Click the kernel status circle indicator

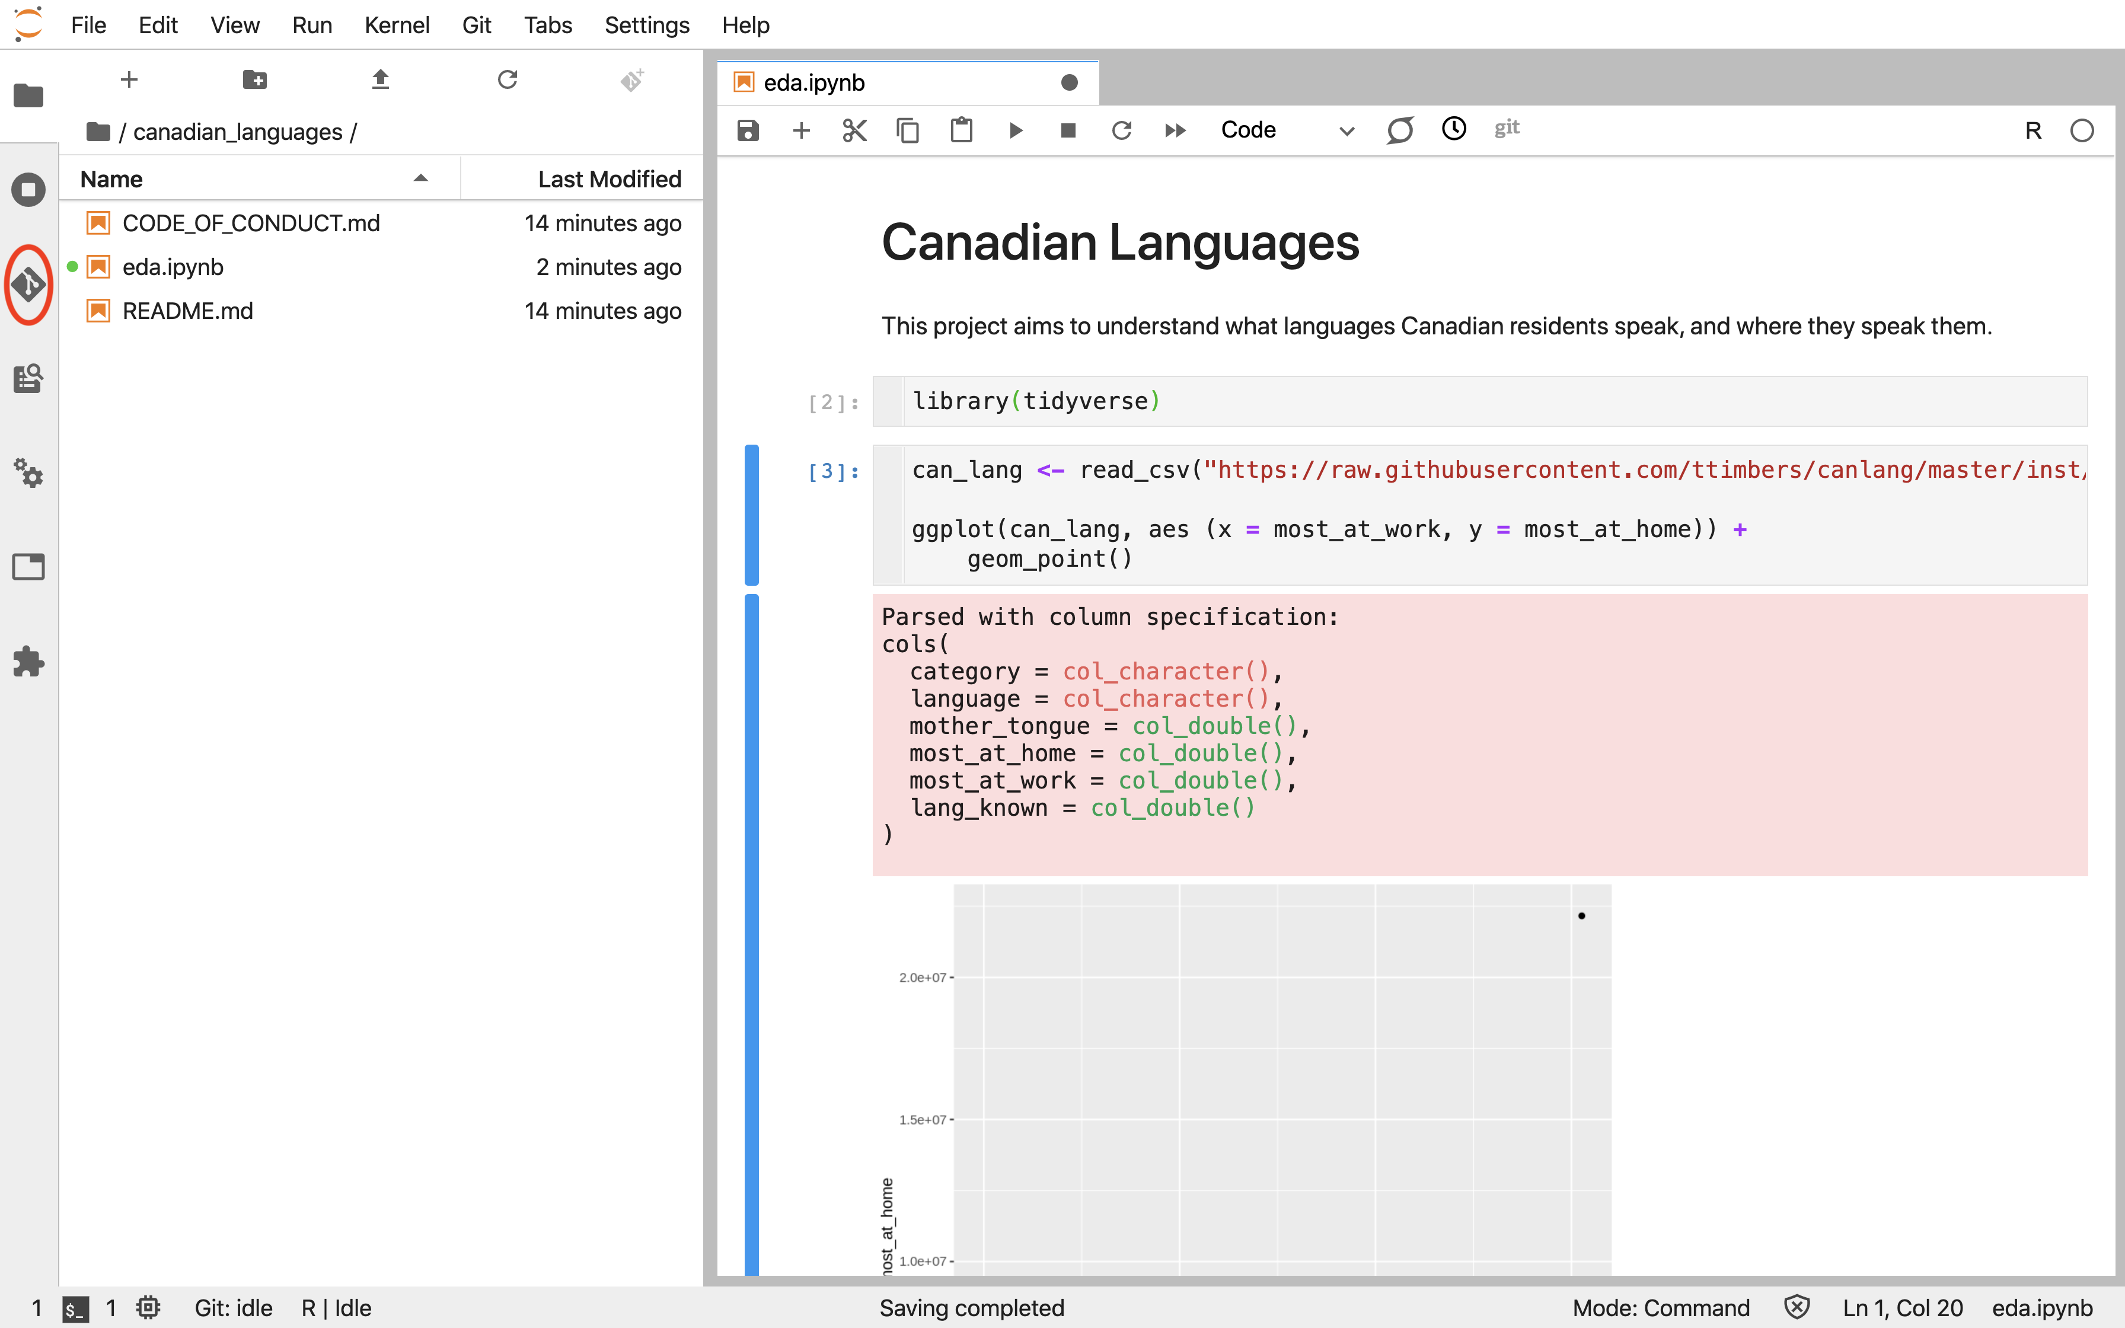[2082, 131]
